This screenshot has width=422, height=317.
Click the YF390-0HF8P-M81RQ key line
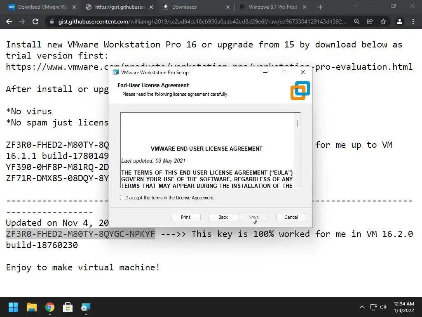click(x=57, y=167)
